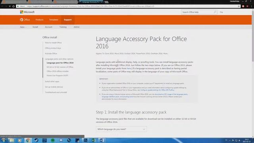Click 'Office install' sidebar heading
The height and width of the screenshot is (143, 254).
(x=50, y=37)
